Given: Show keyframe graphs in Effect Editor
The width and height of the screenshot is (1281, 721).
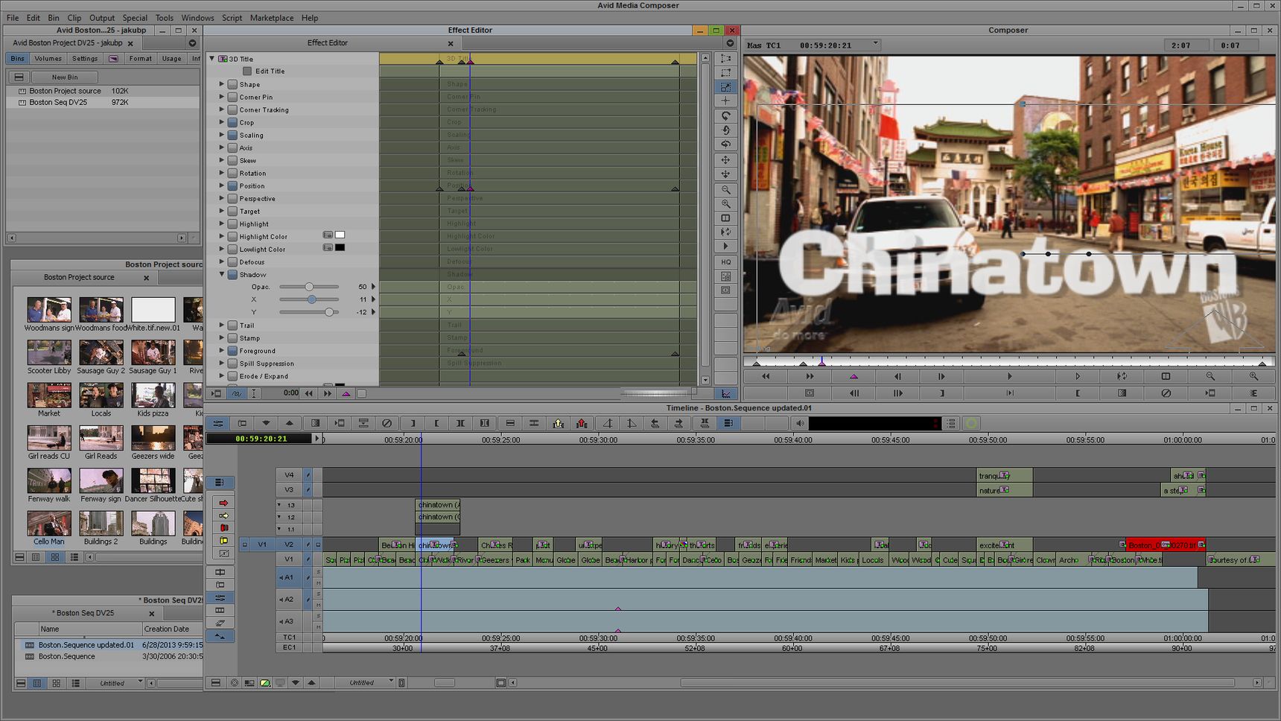Looking at the screenshot, I should pos(725,393).
